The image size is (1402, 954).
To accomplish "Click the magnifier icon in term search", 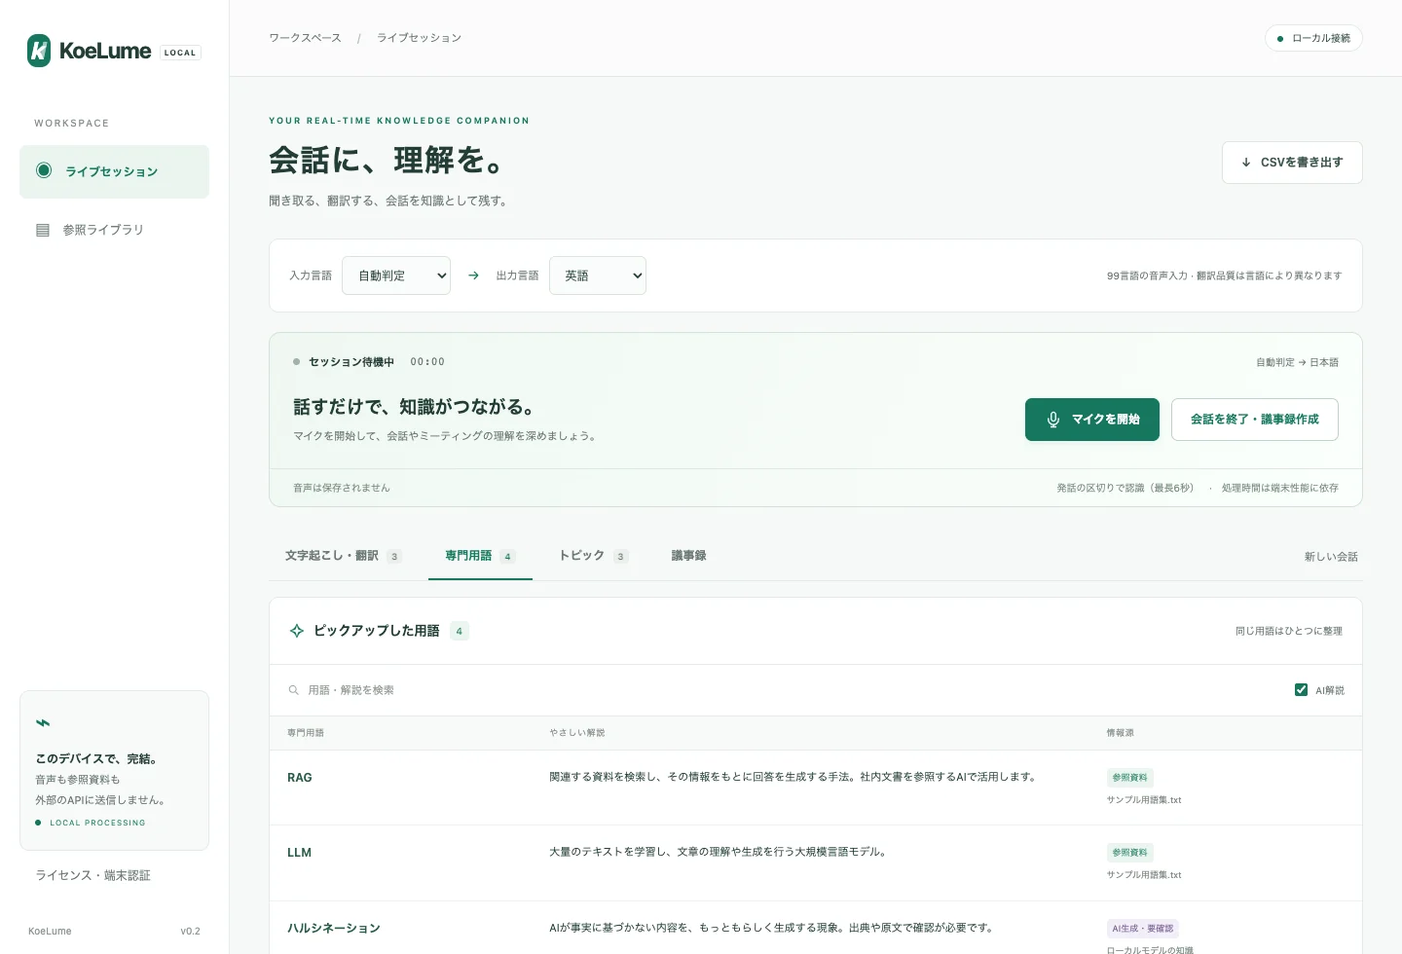I will coord(293,690).
